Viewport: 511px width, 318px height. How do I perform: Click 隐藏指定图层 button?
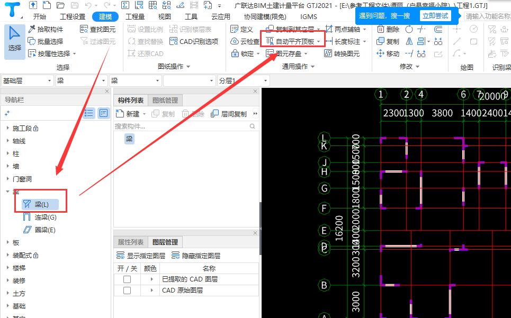(196, 256)
